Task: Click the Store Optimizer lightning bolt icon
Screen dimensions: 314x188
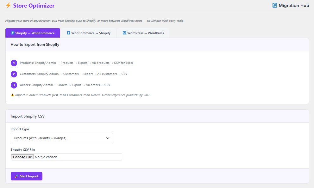Action: click(x=8, y=5)
